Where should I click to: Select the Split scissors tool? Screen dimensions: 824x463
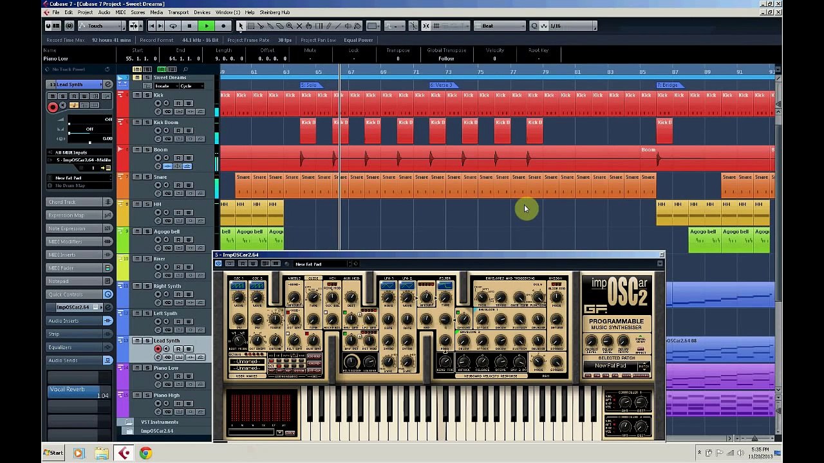point(261,26)
